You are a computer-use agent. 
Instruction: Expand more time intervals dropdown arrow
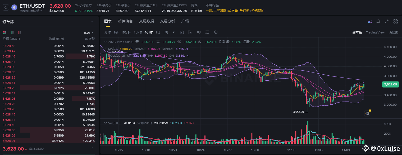click(173, 32)
